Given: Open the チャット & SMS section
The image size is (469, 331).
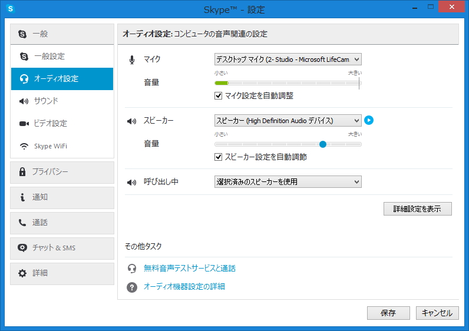Looking at the screenshot, I should [62, 249].
